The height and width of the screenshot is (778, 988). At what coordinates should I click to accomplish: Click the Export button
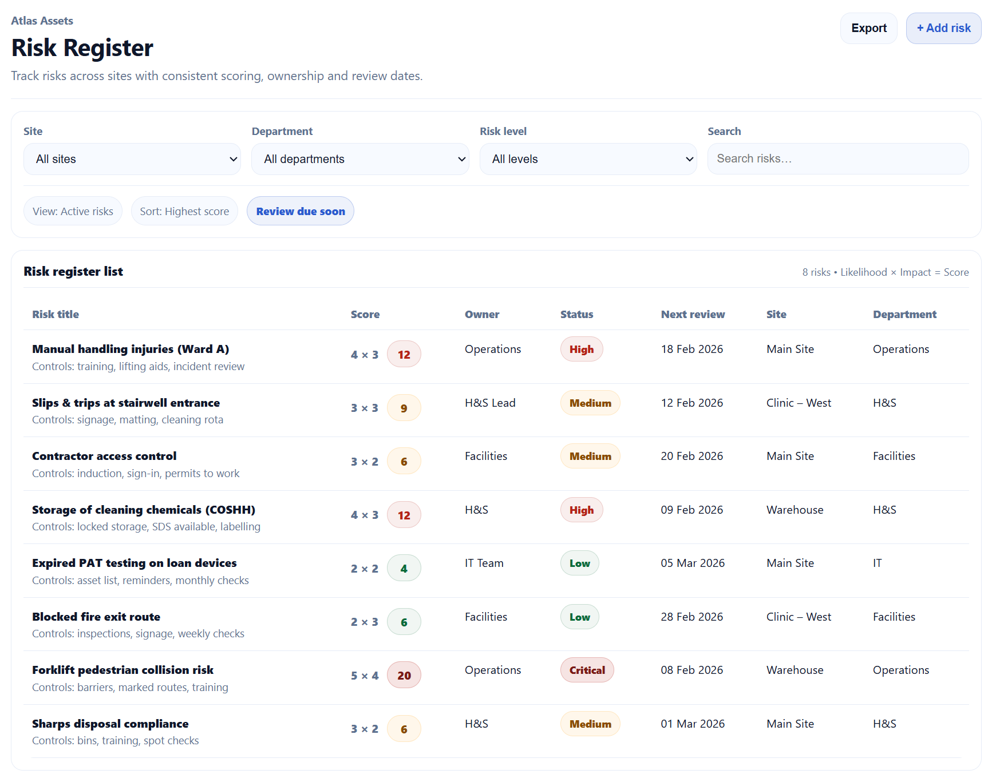tap(868, 28)
